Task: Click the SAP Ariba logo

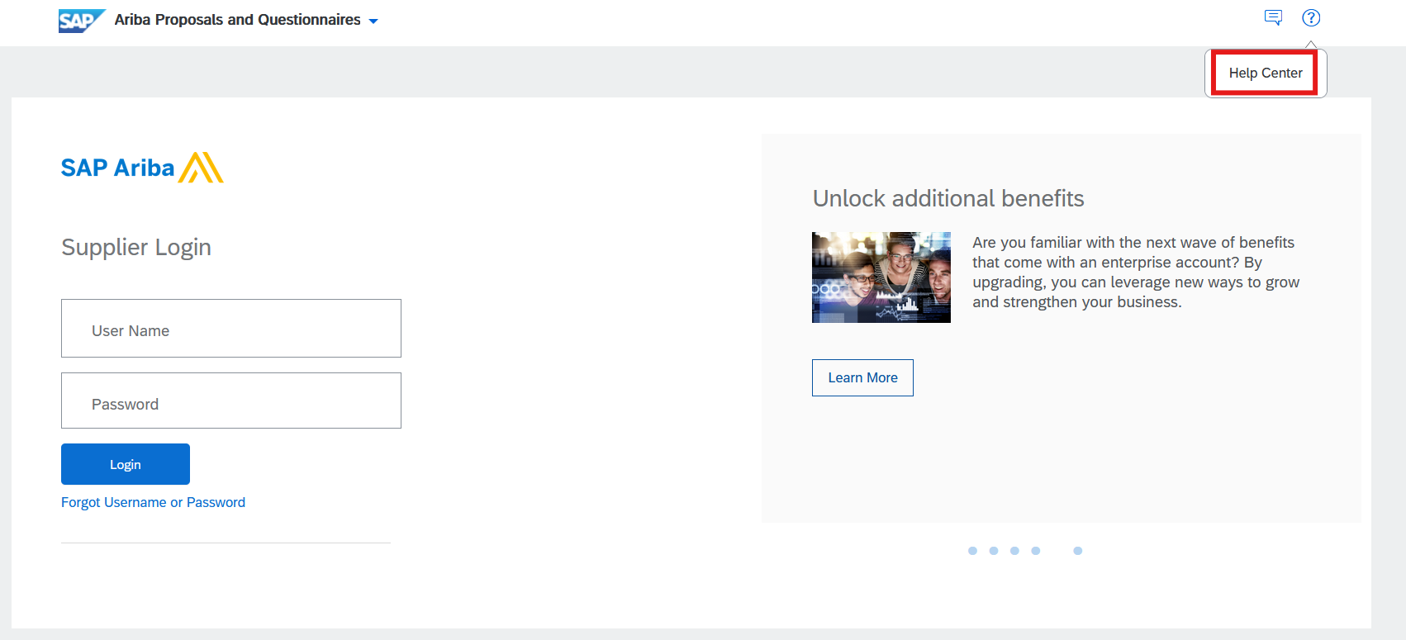Action: 142,168
